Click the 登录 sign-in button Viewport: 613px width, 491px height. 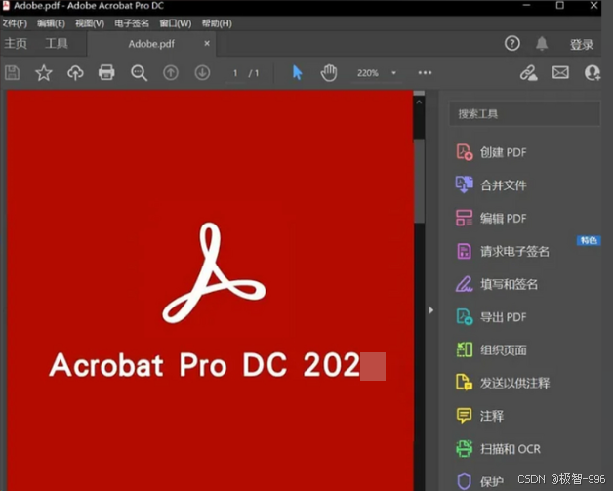[x=582, y=44]
